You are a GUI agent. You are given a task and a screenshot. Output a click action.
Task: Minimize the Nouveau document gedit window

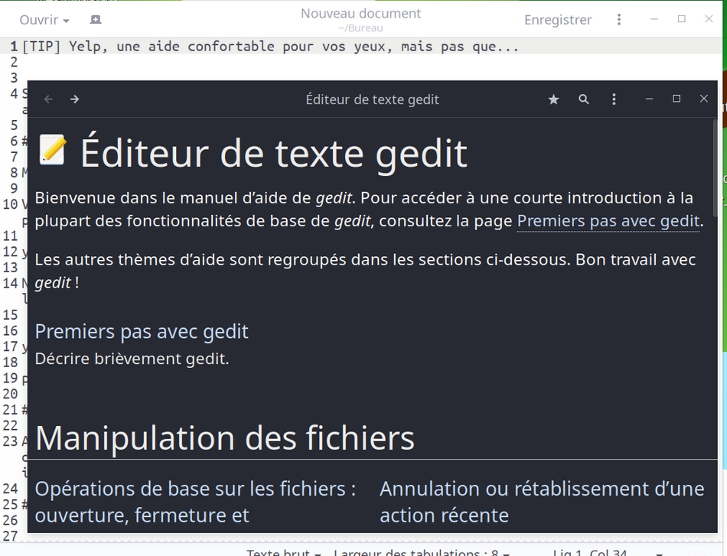(x=654, y=20)
